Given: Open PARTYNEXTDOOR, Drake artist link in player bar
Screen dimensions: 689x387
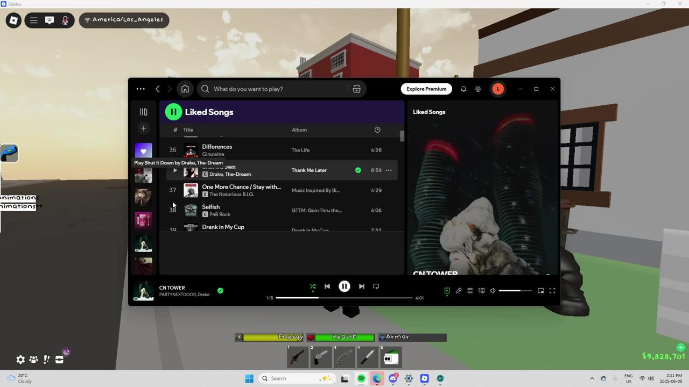Looking at the screenshot, I should (x=184, y=295).
